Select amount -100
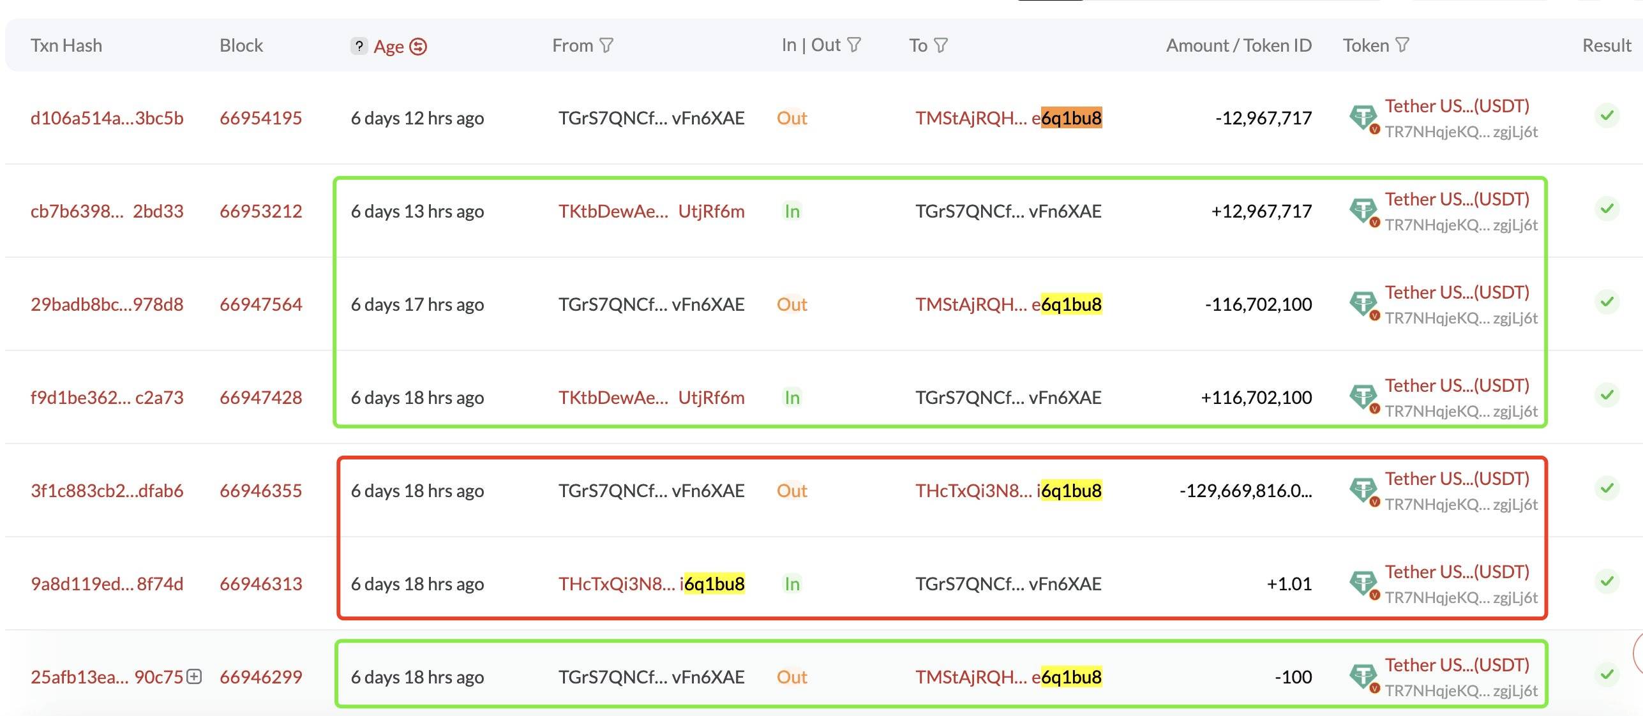 [x=1293, y=677]
